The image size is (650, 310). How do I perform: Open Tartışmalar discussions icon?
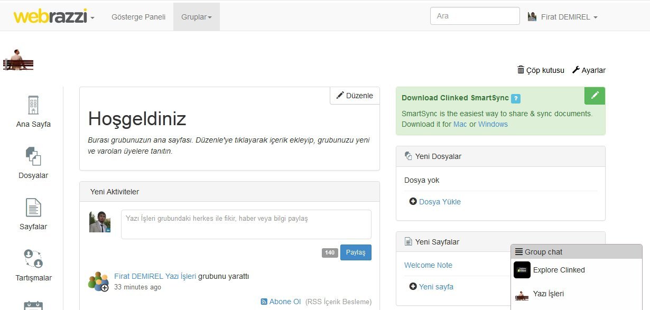tap(33, 265)
